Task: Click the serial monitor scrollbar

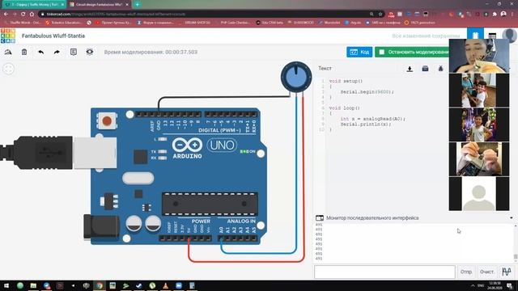Action: [x=515, y=256]
